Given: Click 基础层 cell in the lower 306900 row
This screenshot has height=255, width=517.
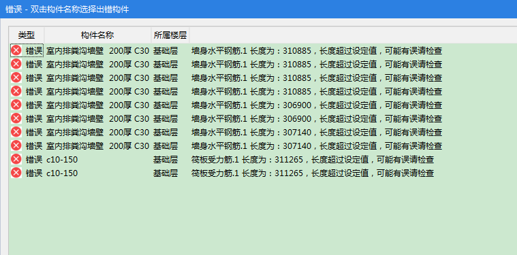Looking at the screenshot, I should pyautogui.click(x=166, y=119).
